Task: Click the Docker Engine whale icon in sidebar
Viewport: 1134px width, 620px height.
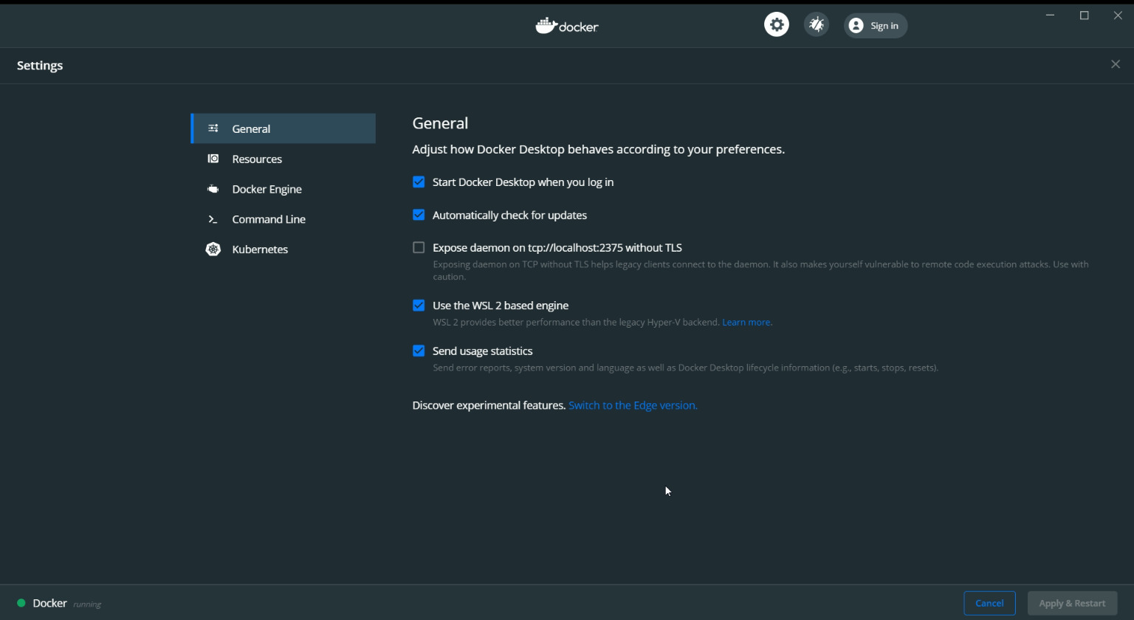Action: point(213,189)
